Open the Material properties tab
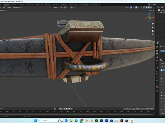This screenshot has width=165, height=123. coord(157,87)
